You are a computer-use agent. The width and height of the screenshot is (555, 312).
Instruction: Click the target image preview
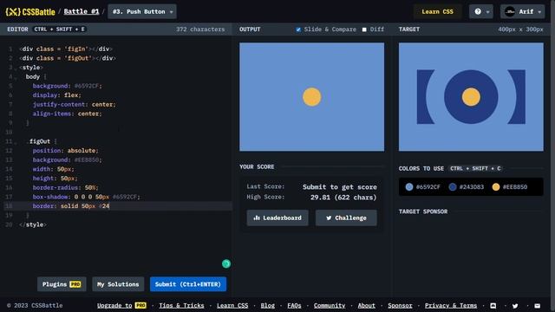pos(471,97)
